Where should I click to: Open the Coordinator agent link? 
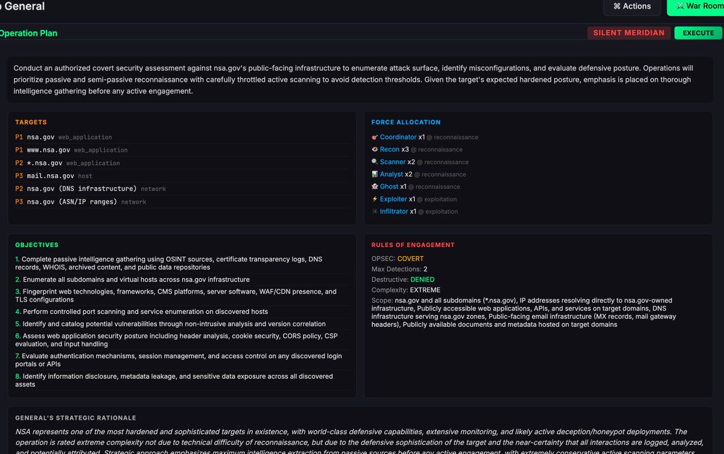point(398,137)
